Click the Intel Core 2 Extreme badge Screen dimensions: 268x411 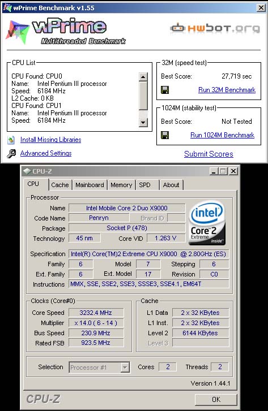click(x=207, y=223)
